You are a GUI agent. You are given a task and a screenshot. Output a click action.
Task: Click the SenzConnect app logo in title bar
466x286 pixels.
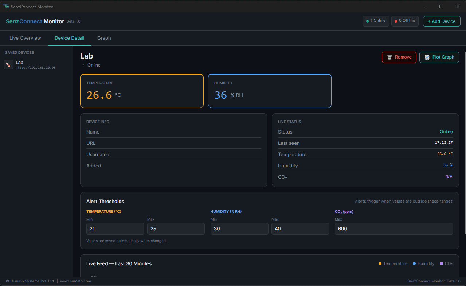[6, 7]
